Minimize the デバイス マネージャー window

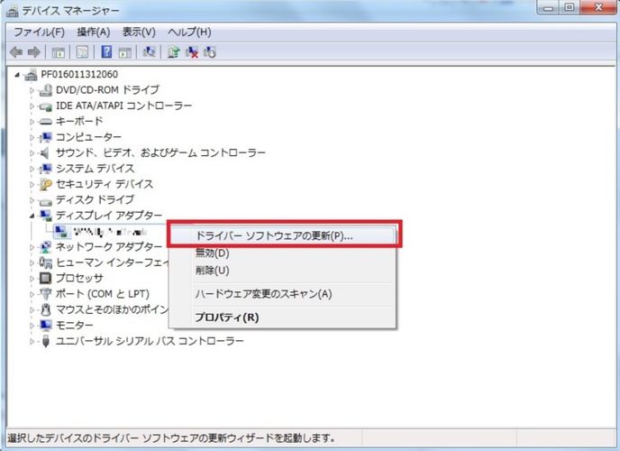coord(549,7)
